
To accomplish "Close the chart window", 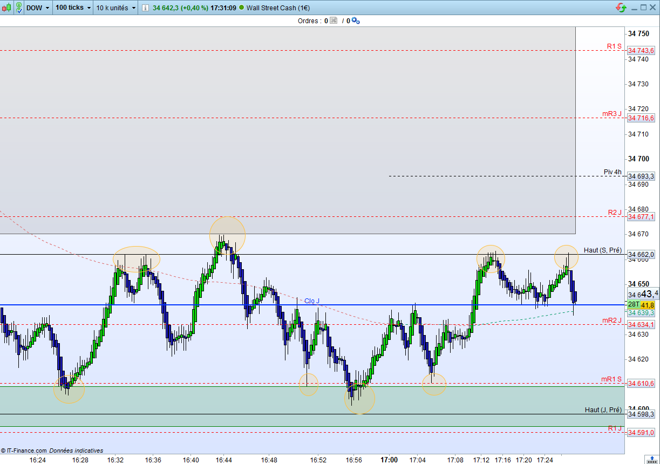I will (x=653, y=8).
